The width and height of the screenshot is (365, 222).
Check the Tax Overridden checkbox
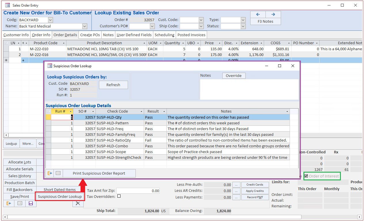tap(119, 196)
